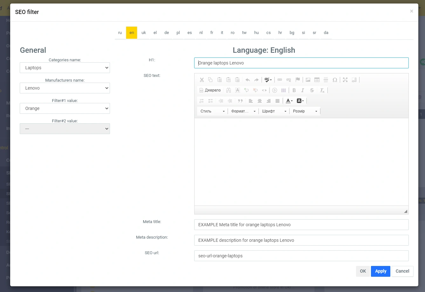Insert special character Omega symbol
Screen dimensions: 425x292
tap(335, 80)
